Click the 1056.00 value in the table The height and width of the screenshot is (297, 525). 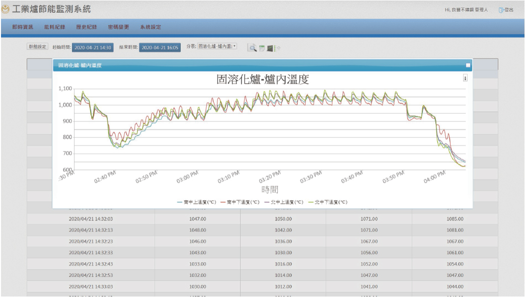pyautogui.click(x=369, y=253)
